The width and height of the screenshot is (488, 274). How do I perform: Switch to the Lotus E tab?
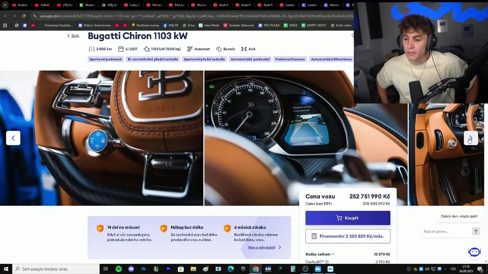coord(132,5)
